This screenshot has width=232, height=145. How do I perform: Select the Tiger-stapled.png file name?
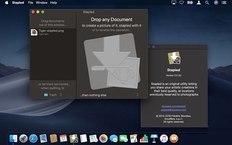tap(51, 31)
